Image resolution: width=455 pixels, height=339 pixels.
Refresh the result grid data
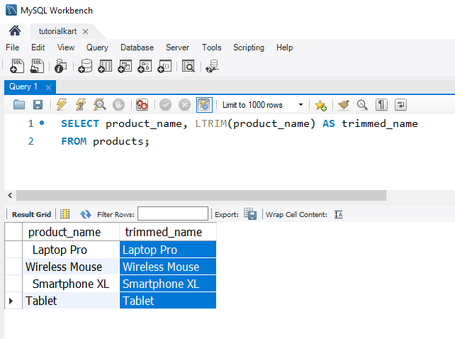[86, 214]
